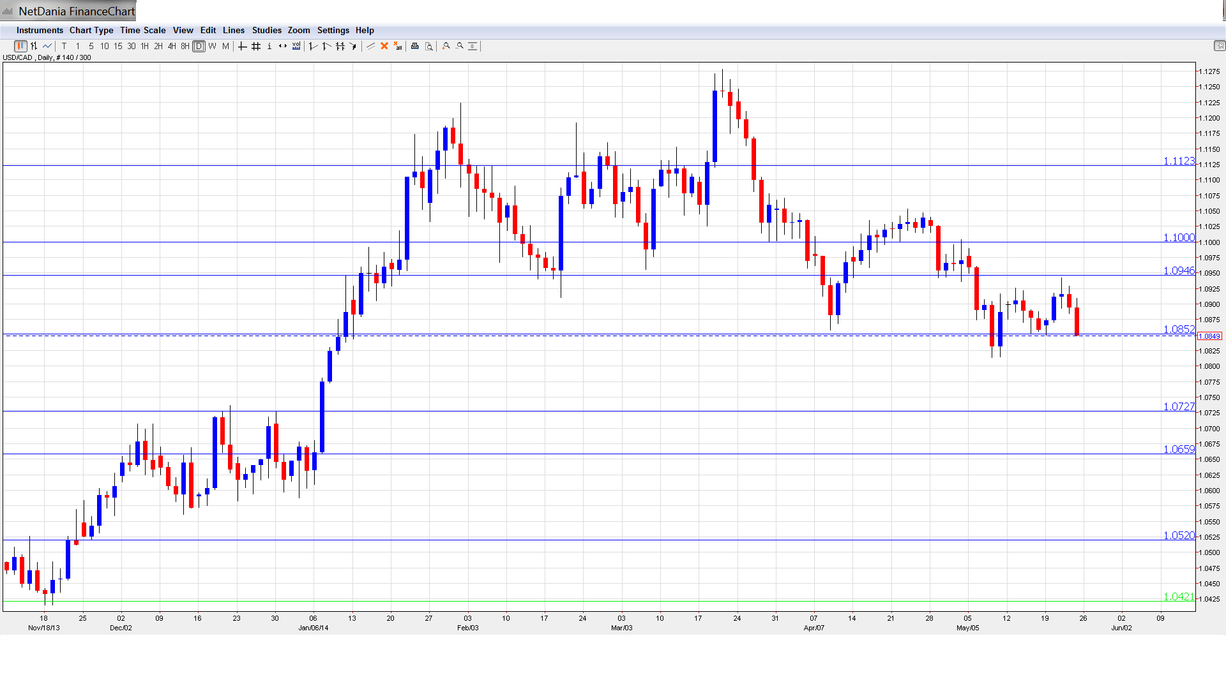Click the zoom out magnifier icon
Viewport: 1226px width, 689px height.
point(460,46)
